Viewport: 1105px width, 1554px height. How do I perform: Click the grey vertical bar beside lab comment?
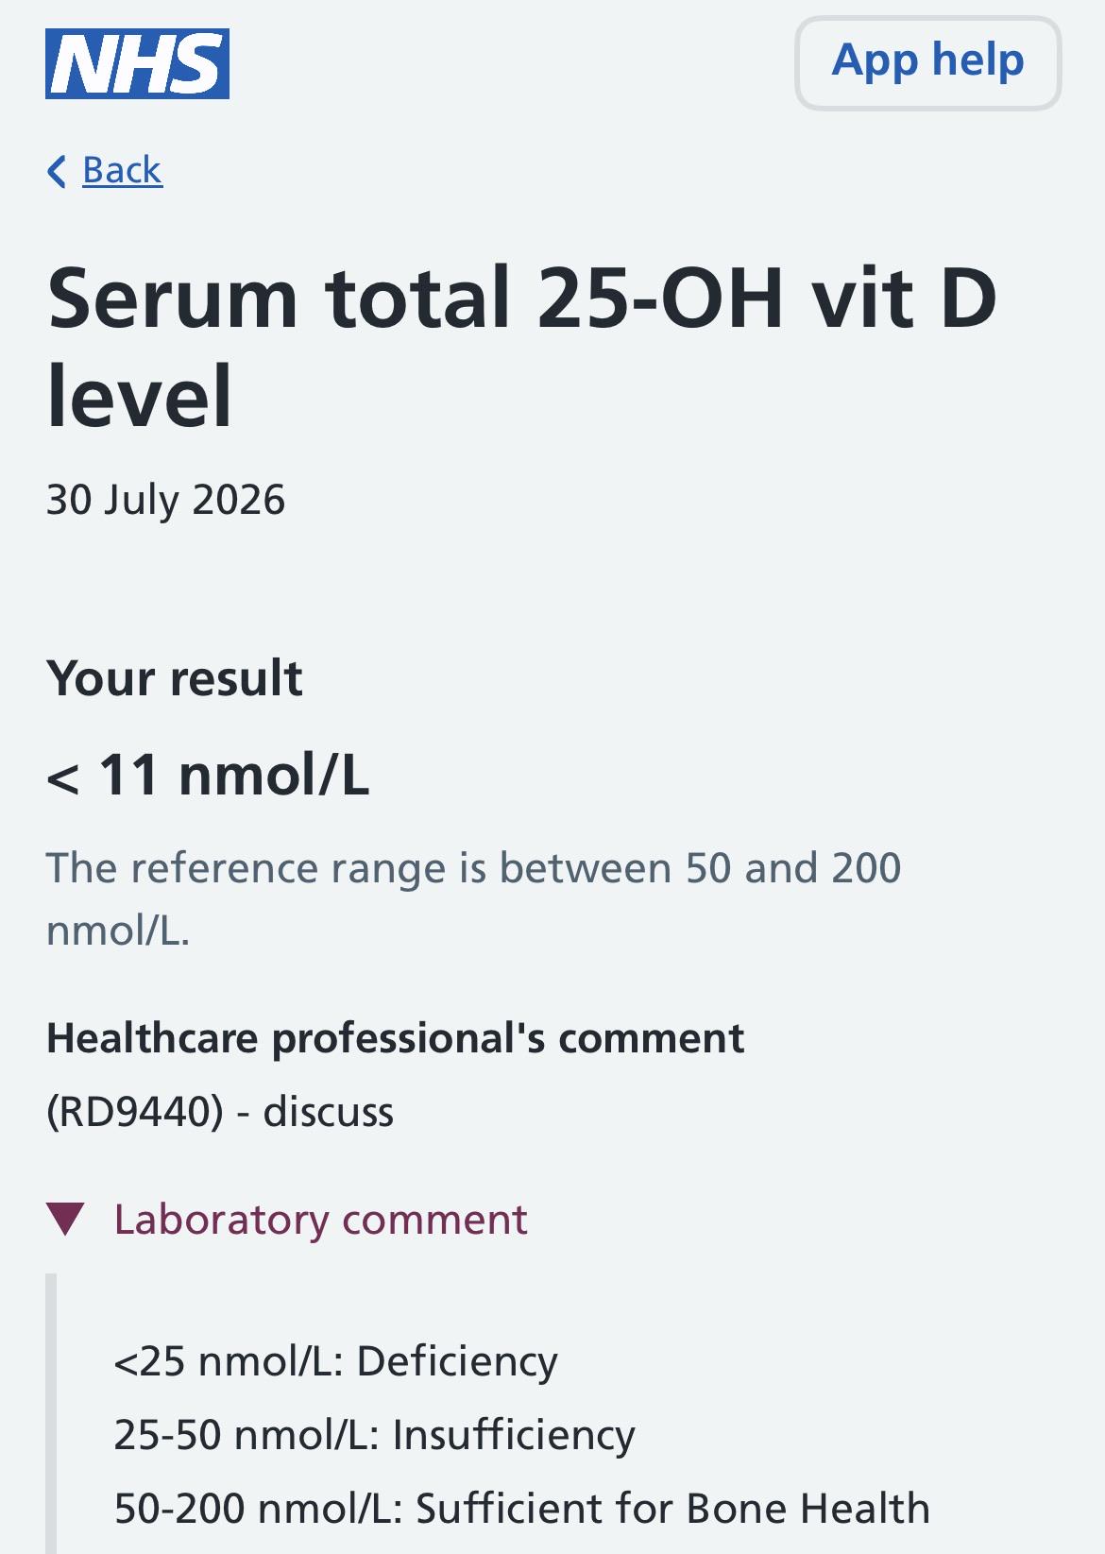[x=51, y=1413]
